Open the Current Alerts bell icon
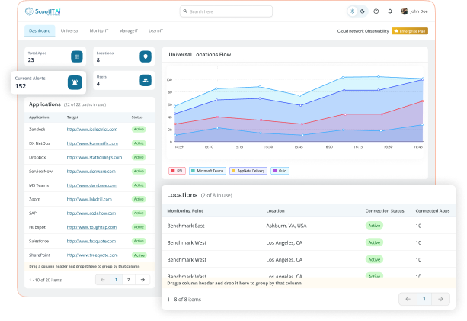The width and height of the screenshot is (467, 321). [74, 82]
